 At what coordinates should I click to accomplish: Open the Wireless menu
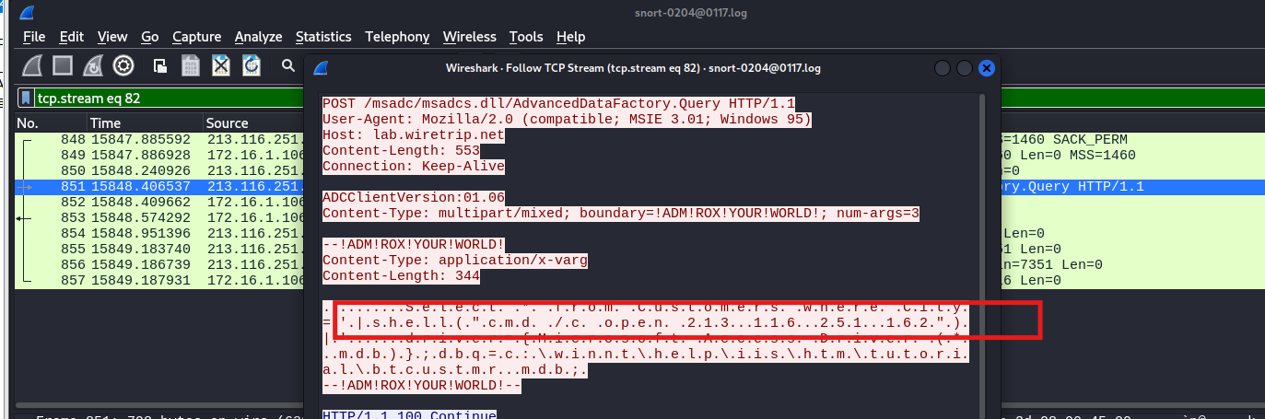[x=470, y=37]
